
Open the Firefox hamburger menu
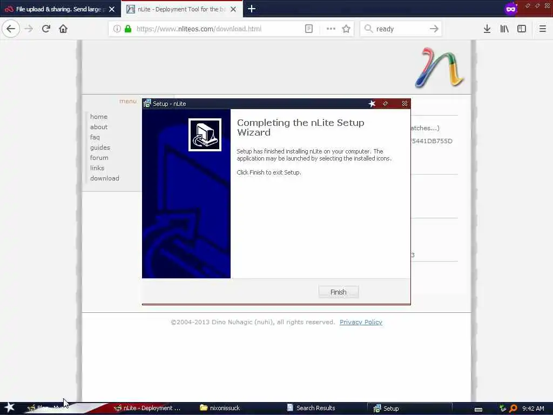(542, 29)
